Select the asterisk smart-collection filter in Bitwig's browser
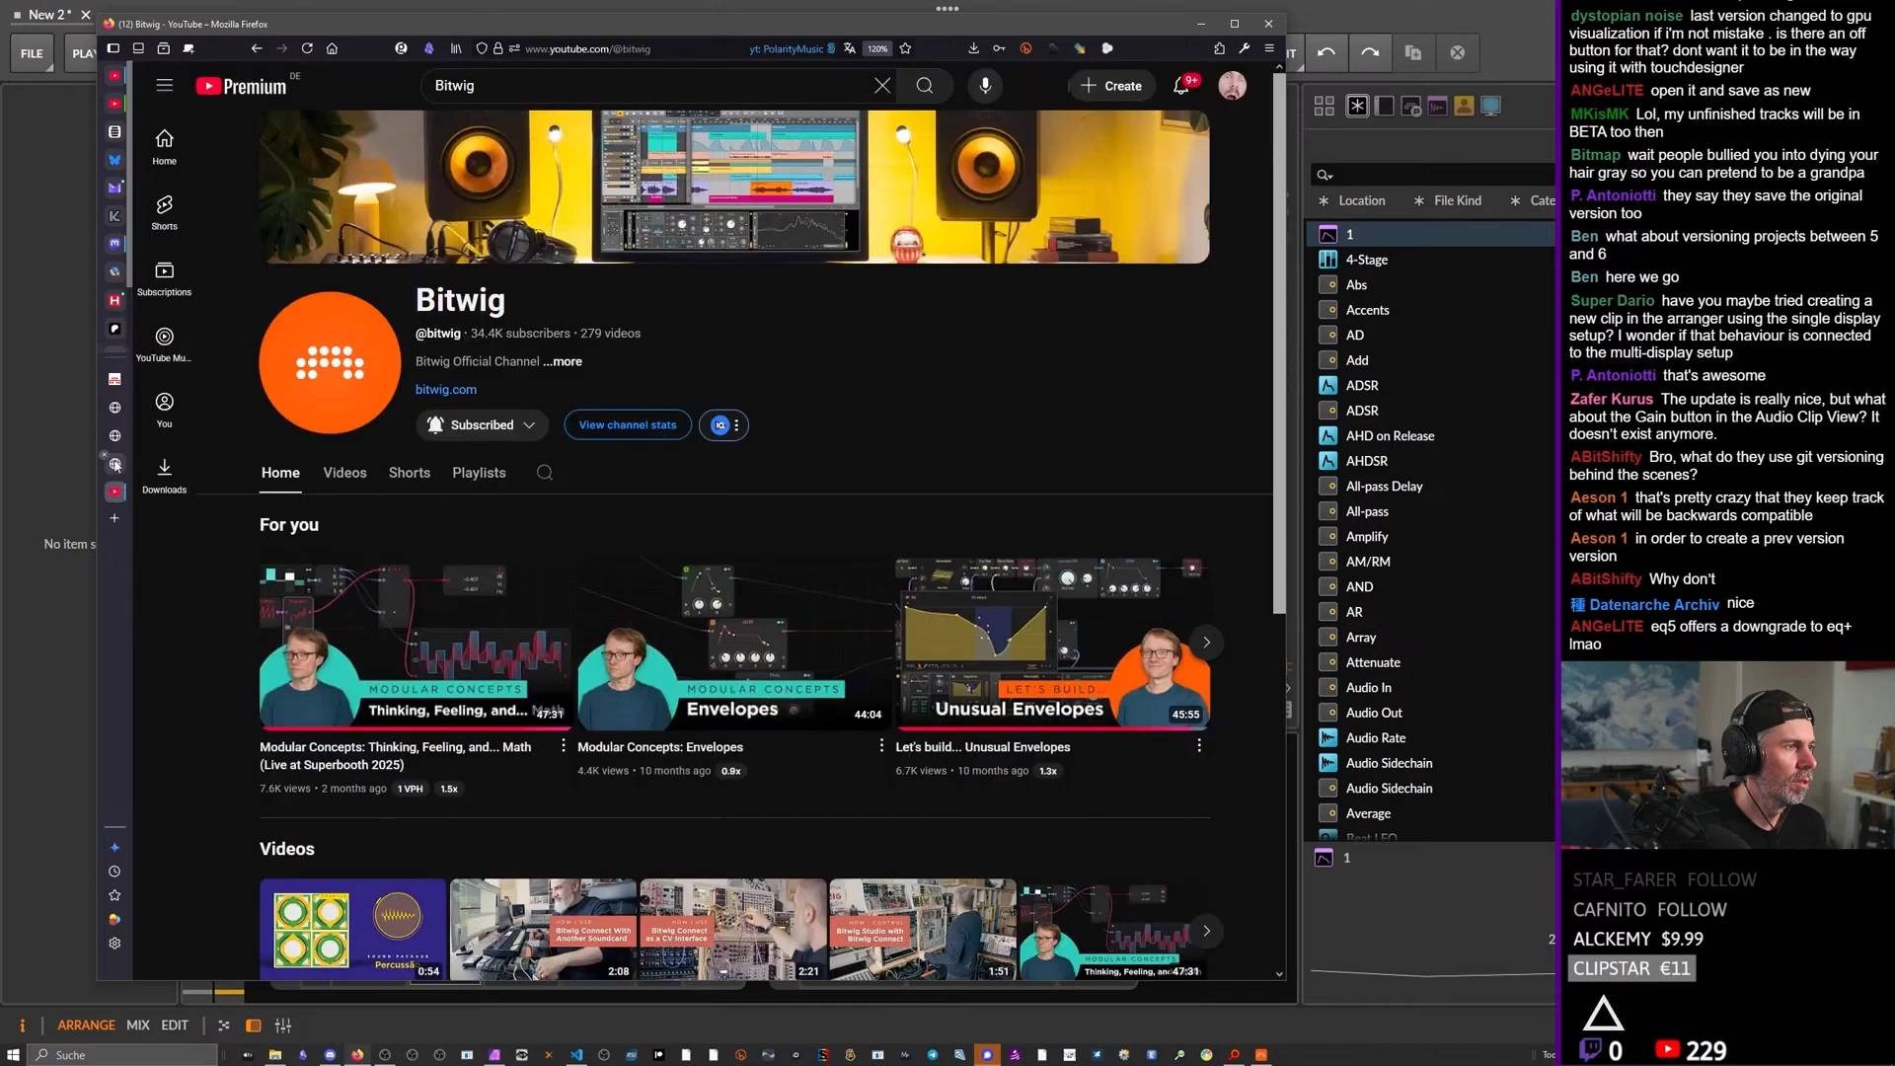The image size is (1895, 1066). tap(1357, 106)
